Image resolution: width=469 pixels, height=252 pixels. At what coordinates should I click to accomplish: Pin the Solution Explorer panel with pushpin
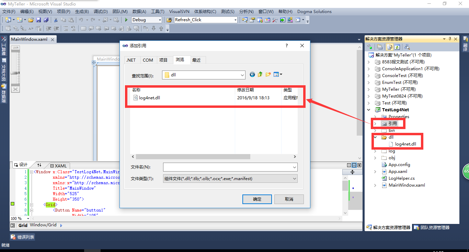[450, 39]
